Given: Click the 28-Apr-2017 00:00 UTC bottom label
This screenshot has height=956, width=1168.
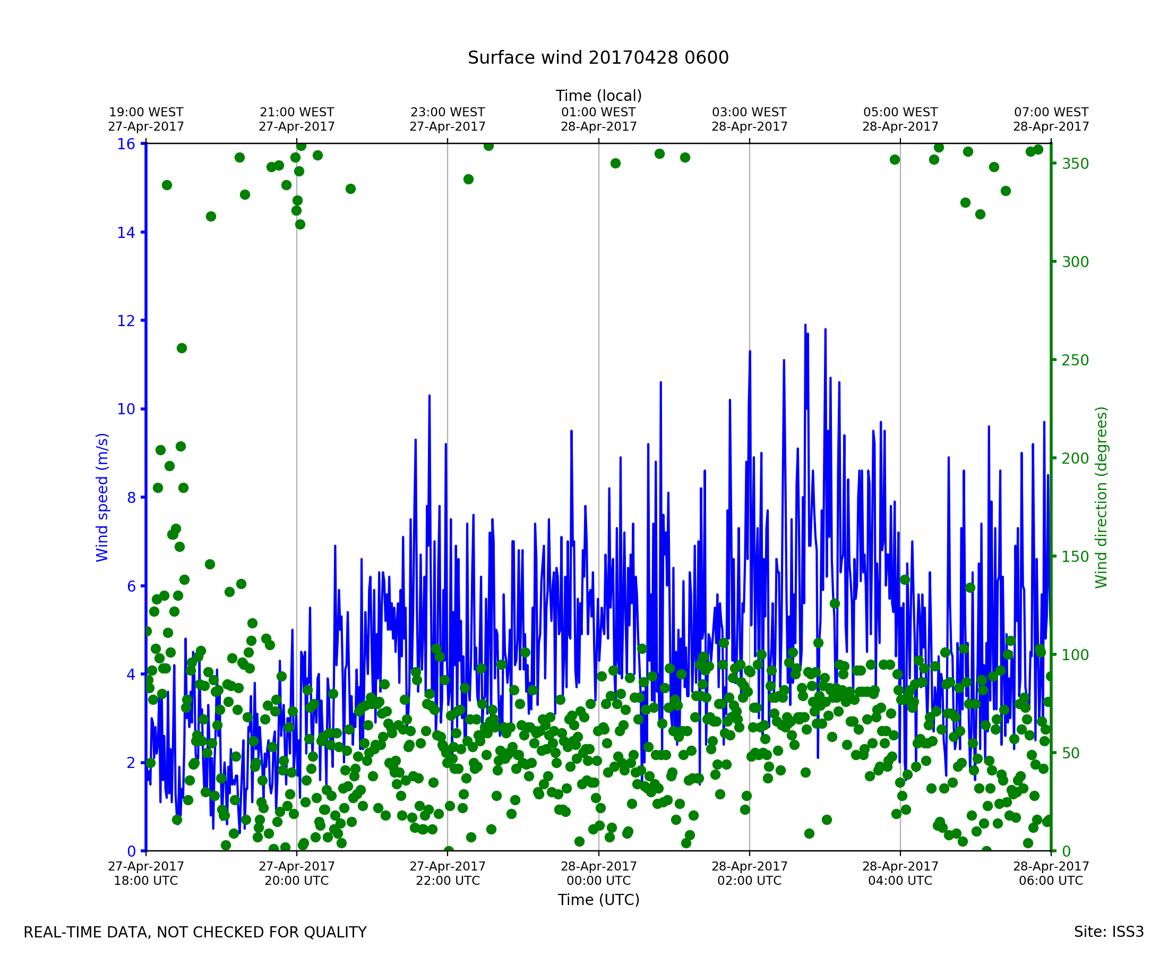Looking at the screenshot, I should pos(598,873).
